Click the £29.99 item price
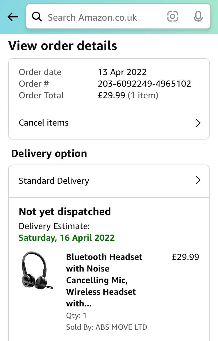This screenshot has height=341, width=218. pyautogui.click(x=185, y=257)
